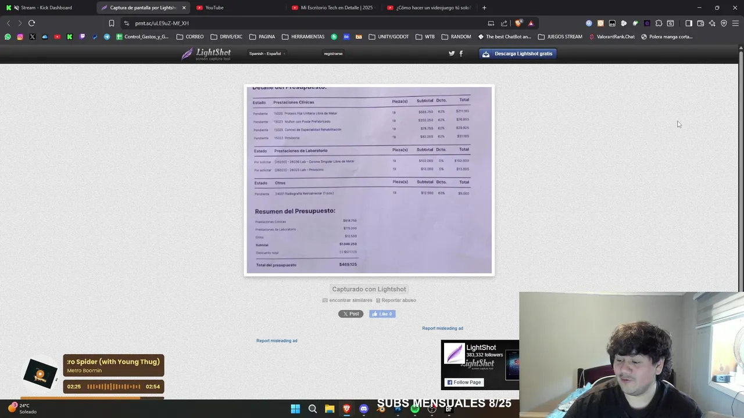Open the Twitch bookmark icon
Viewport: 744px width, 418px height.
pos(82,37)
